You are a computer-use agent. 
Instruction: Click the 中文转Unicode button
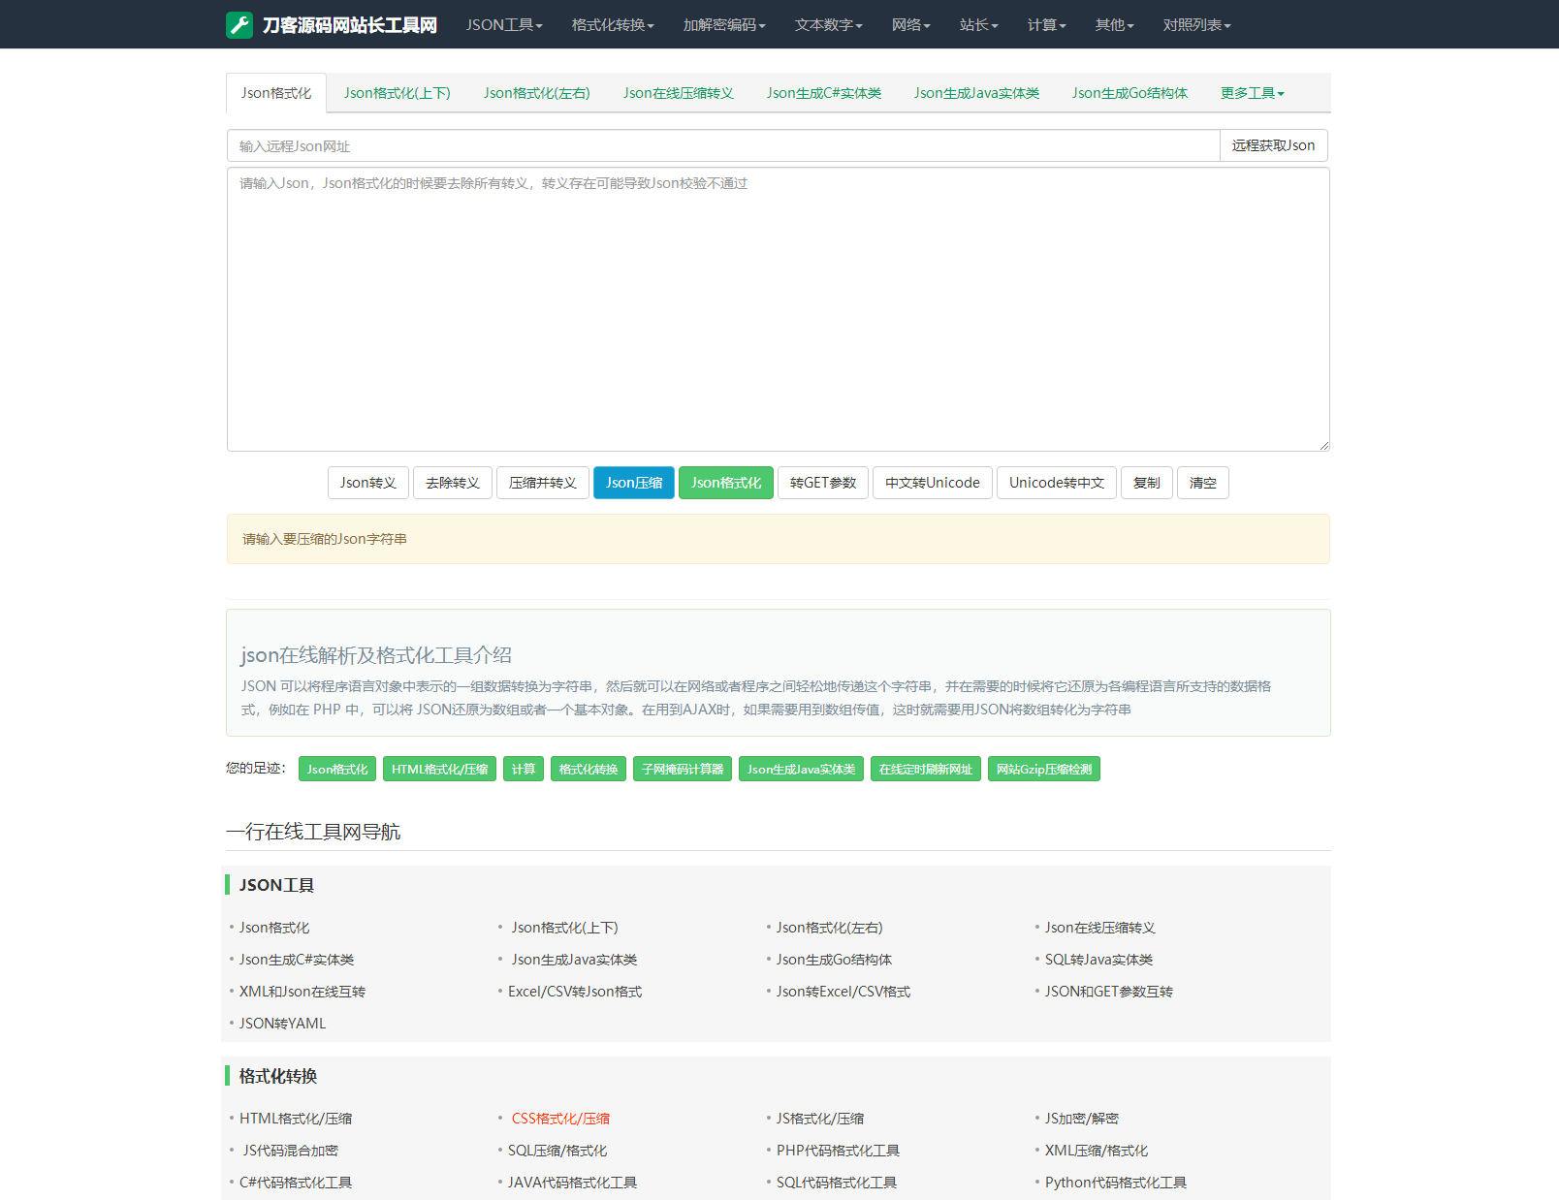[933, 483]
